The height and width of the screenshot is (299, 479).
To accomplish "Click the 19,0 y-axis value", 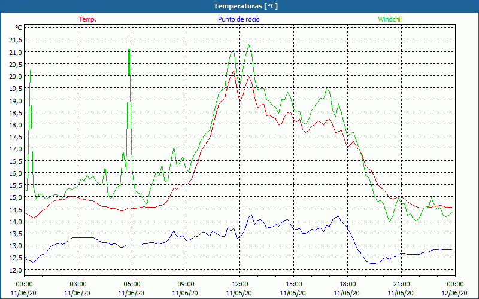I will click(x=16, y=100).
